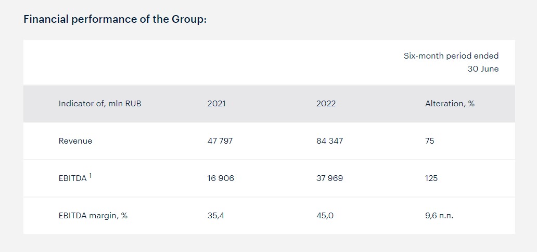
Task: Click the margin change value 9,6 п.п.
Action: [x=439, y=216]
